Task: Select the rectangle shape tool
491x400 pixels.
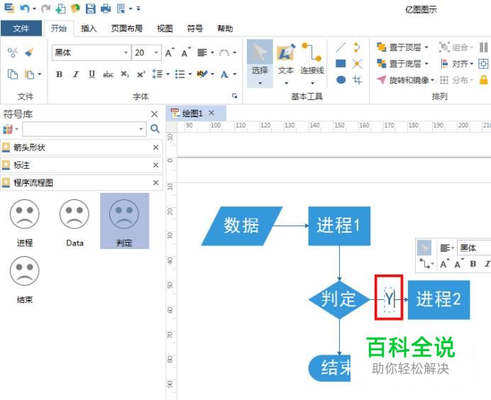Action: pos(341,64)
